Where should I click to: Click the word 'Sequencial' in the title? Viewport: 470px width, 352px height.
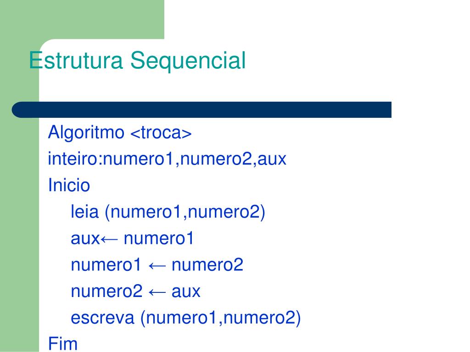[x=188, y=61]
